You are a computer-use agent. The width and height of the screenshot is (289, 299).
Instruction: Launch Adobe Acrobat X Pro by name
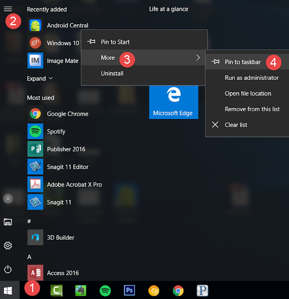[x=74, y=185]
